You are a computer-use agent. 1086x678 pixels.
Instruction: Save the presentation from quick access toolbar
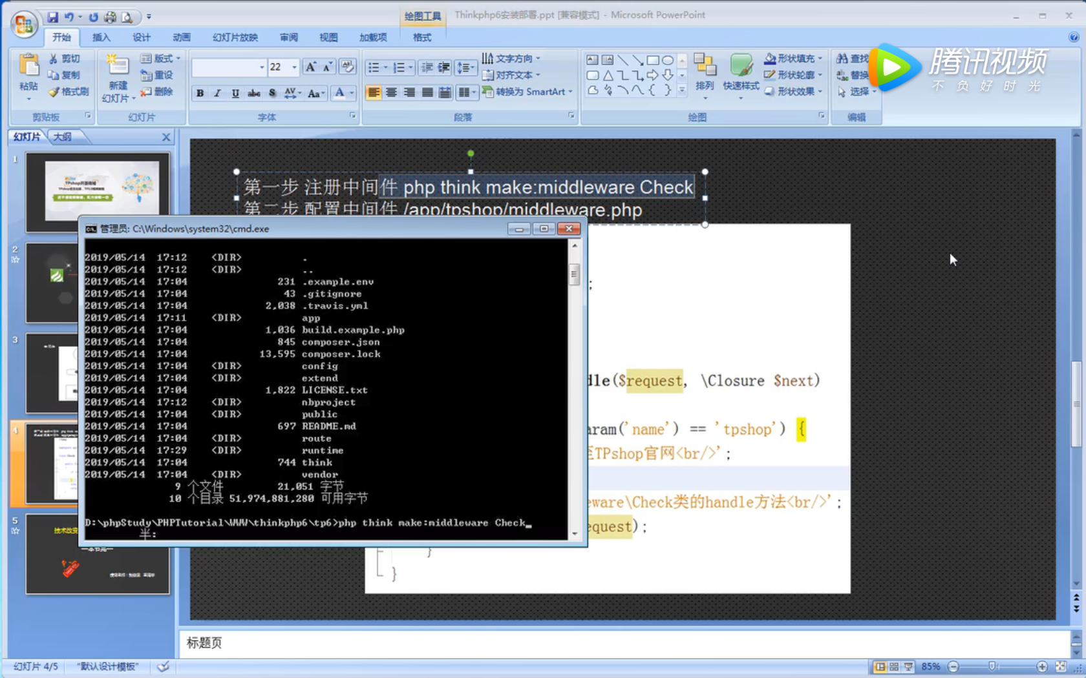point(53,17)
